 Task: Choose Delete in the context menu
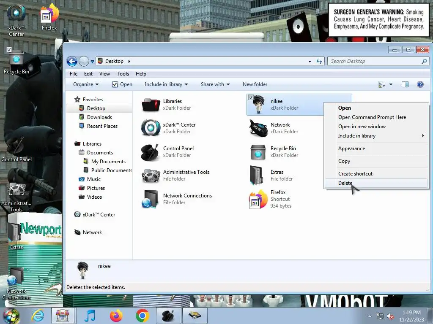coord(376,183)
